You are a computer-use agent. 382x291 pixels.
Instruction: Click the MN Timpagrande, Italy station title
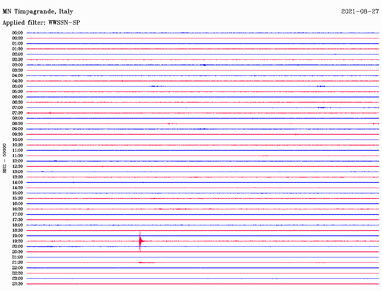[x=38, y=12]
